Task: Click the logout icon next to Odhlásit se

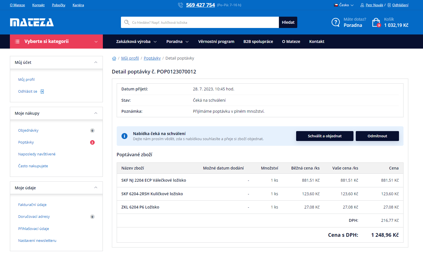Action: point(42,92)
